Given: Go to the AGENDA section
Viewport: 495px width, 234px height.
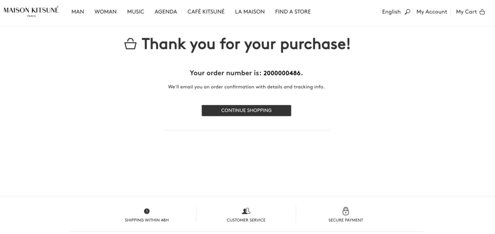Looking at the screenshot, I should tap(166, 12).
